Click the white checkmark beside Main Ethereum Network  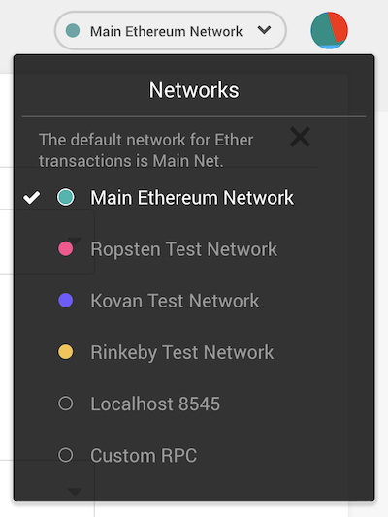pos(32,198)
